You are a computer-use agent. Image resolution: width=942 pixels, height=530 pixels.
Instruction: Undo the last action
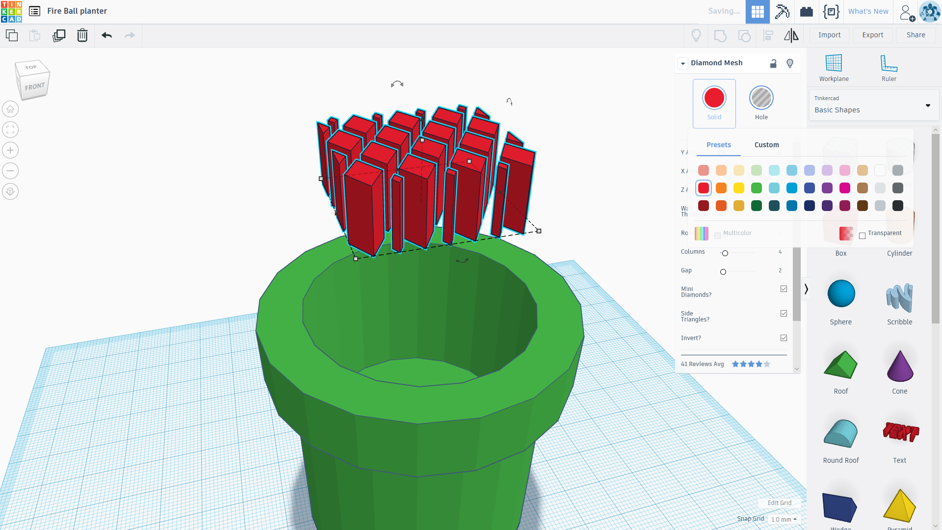point(106,35)
